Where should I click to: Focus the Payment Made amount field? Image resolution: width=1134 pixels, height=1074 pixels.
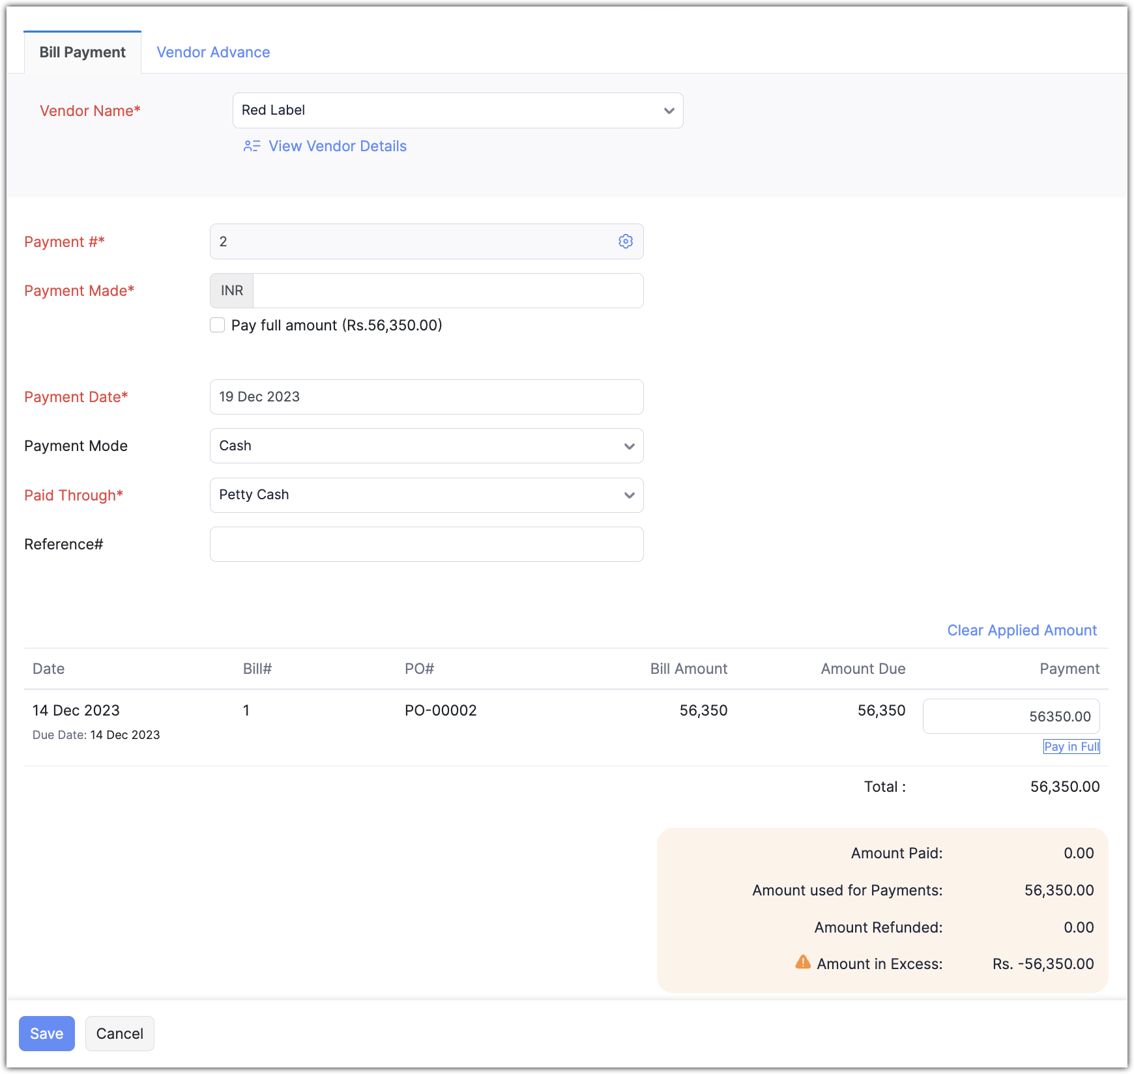coord(447,291)
